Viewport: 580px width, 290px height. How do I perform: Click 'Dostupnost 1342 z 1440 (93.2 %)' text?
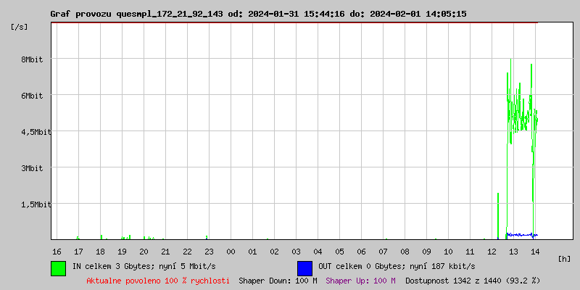(x=473, y=281)
